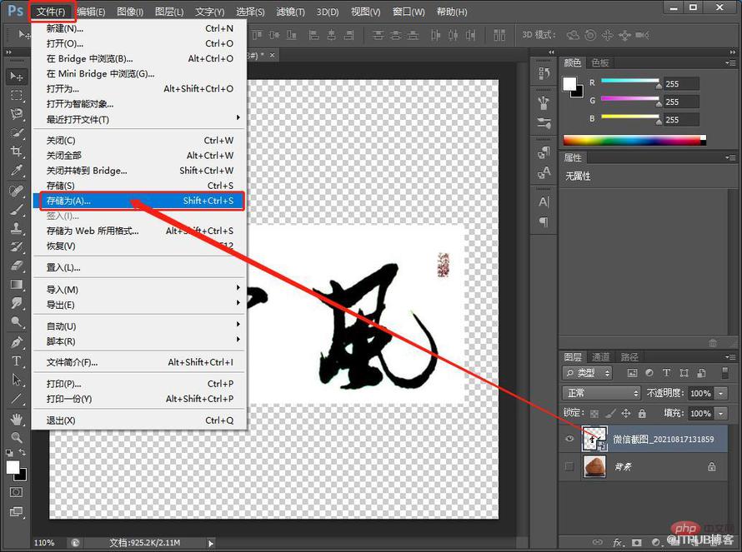Viewport: 742px width, 552px height.
Task: Select the Crop tool
Action: 16,152
